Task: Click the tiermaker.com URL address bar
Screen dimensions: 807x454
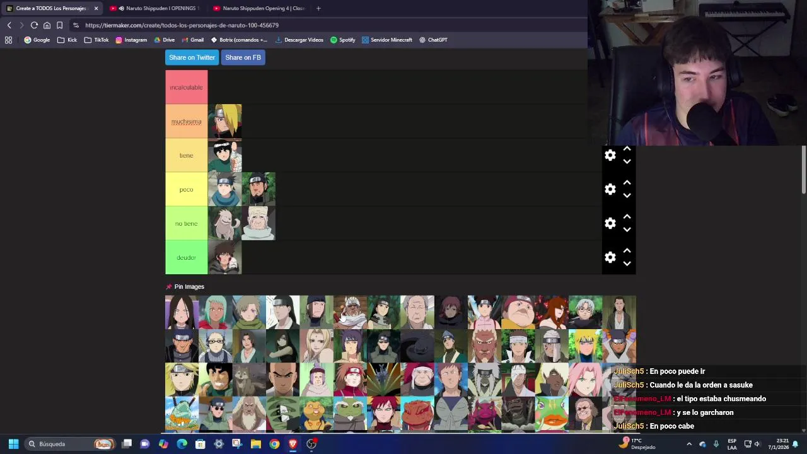Action: [x=328, y=25]
